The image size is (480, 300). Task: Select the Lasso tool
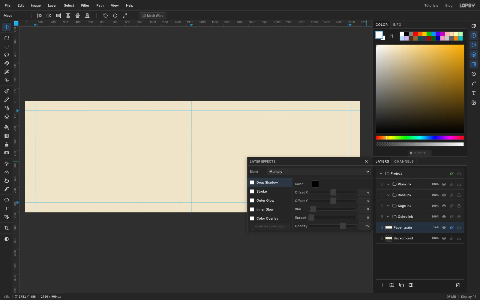tap(7, 55)
